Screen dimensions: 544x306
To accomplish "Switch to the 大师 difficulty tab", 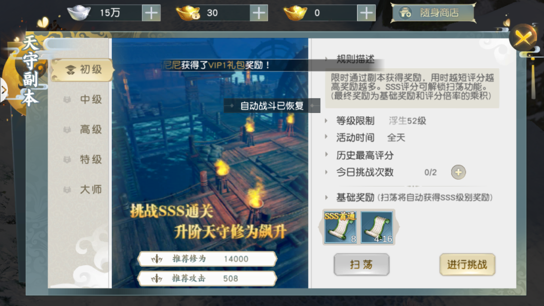I will tap(83, 190).
